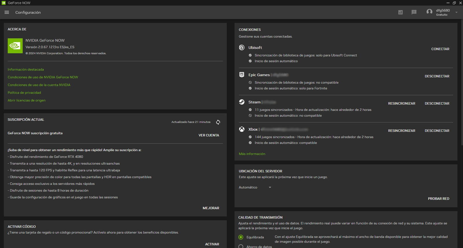
Task: Click the CALIDAD DE TRANSMISIÓN heading
Action: coord(260,217)
